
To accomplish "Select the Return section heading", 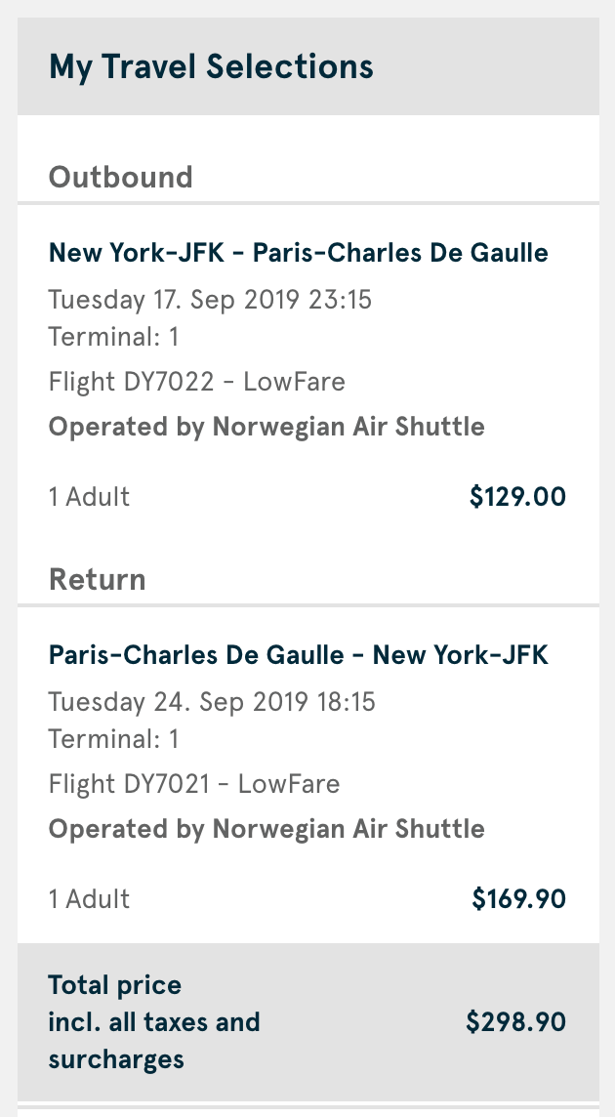I will 98,579.
